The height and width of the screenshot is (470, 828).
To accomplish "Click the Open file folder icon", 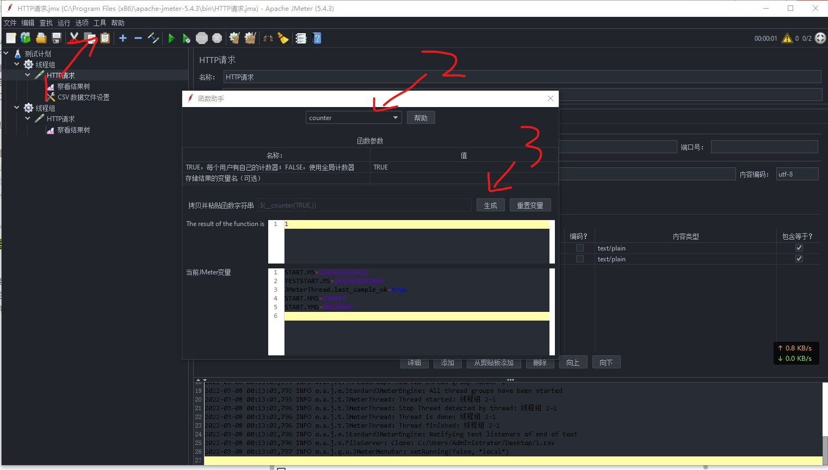I will coord(41,38).
